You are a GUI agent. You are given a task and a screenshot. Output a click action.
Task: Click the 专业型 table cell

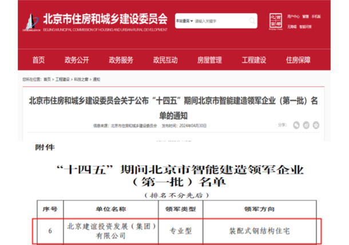[x=181, y=231]
